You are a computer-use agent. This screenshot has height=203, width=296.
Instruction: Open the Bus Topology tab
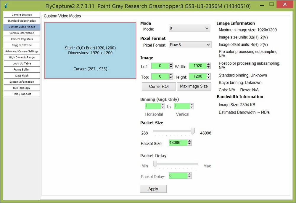tap(22, 88)
